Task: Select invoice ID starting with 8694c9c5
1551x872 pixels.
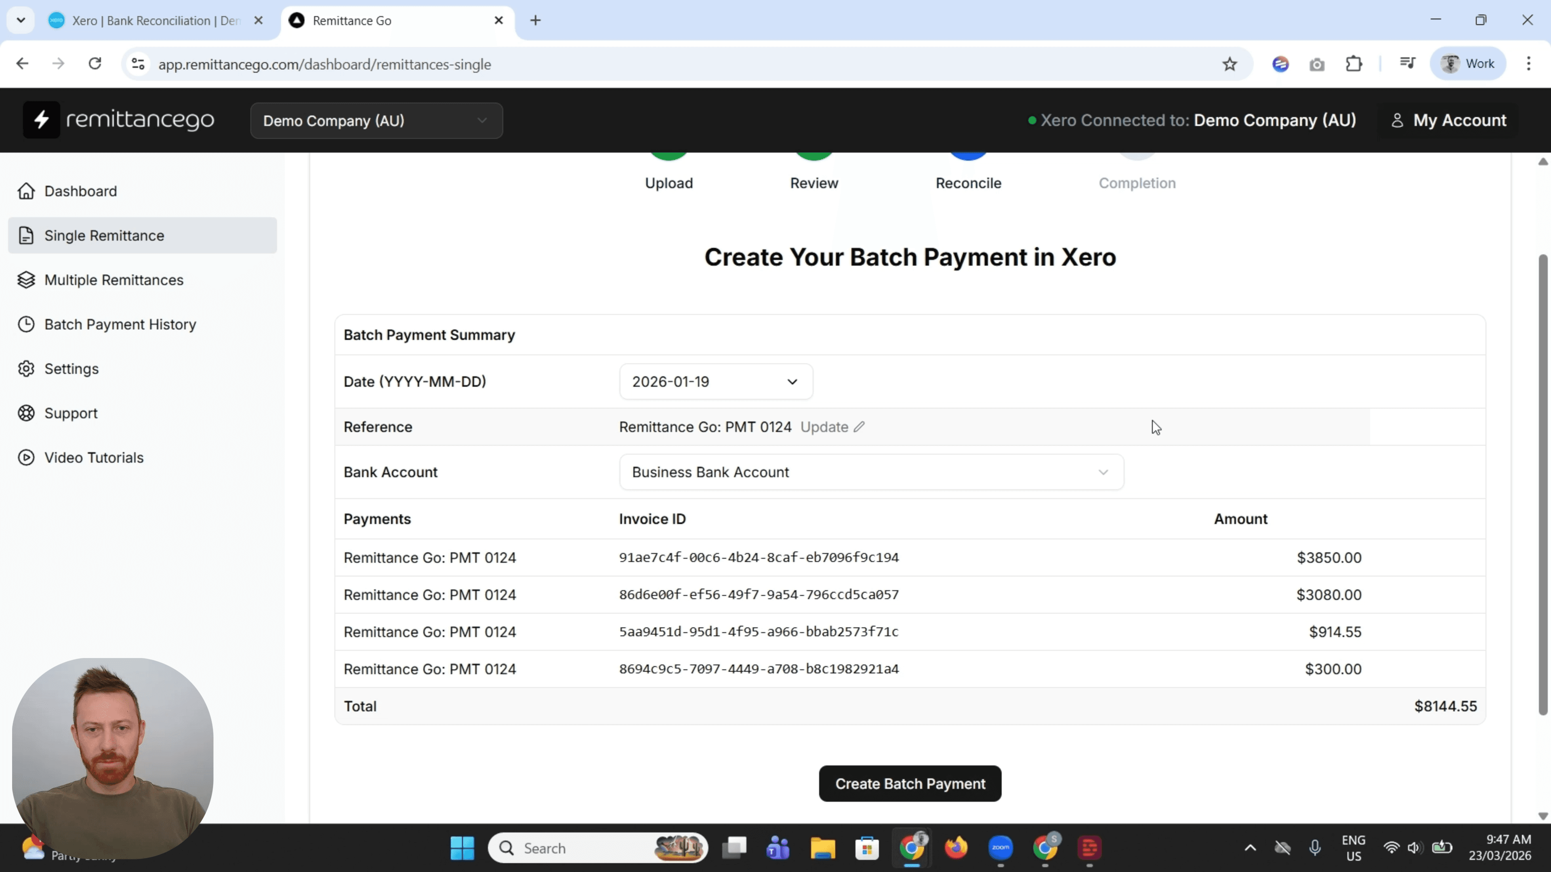Action: pos(759,669)
